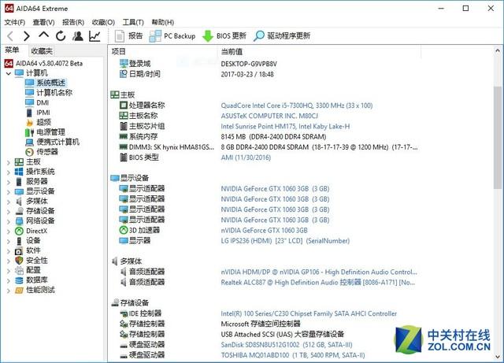The width and height of the screenshot is (504, 363).
Task: Navigate up one level in toolbar
Action: click(44, 35)
